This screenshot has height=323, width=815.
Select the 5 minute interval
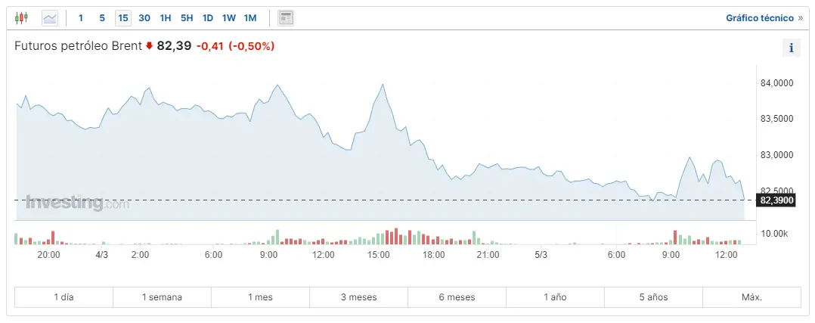point(102,17)
